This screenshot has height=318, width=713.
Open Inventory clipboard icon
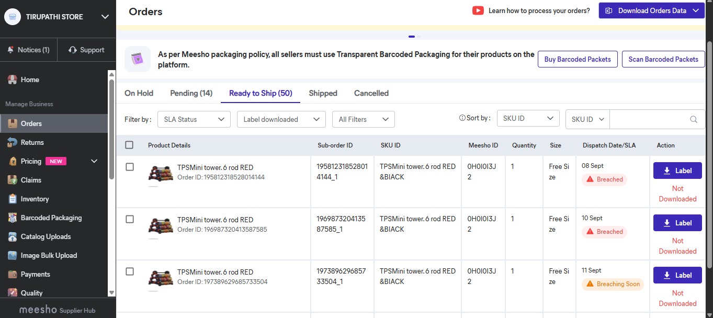12,199
